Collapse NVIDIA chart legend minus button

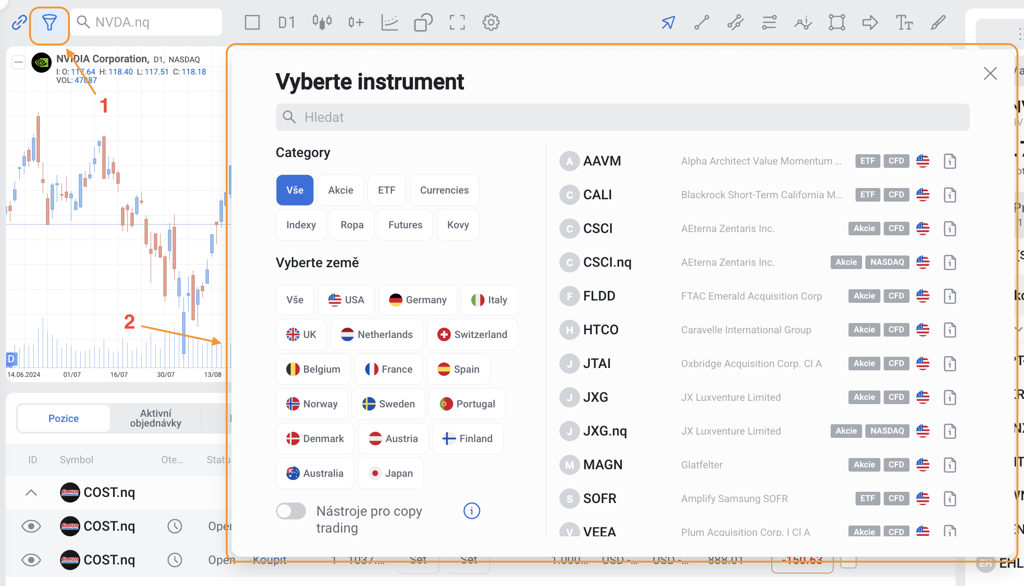pyautogui.click(x=18, y=62)
